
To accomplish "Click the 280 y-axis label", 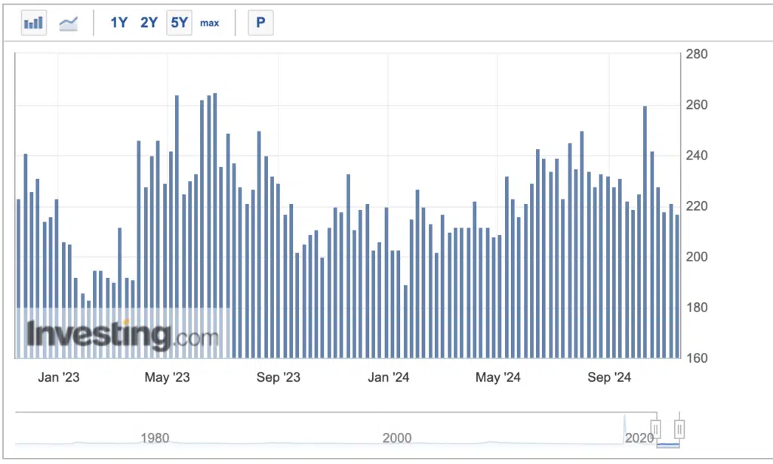I will coord(696,54).
